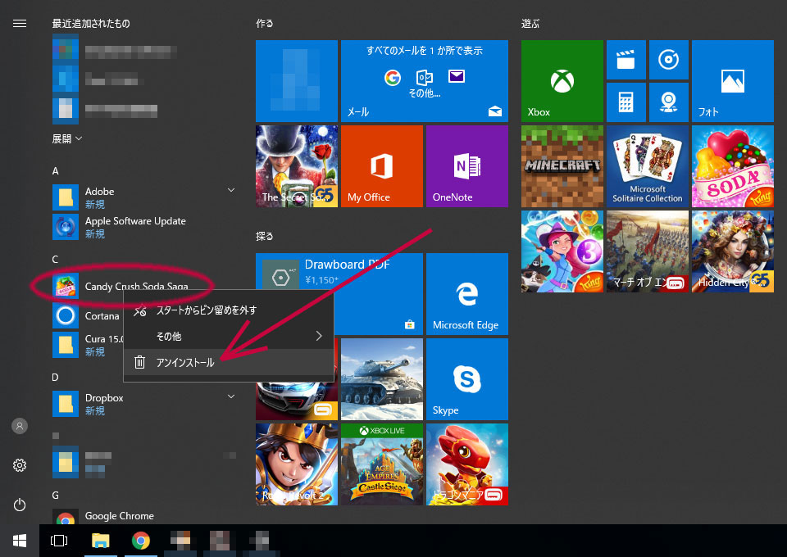Open the OneNote tile

click(467, 166)
